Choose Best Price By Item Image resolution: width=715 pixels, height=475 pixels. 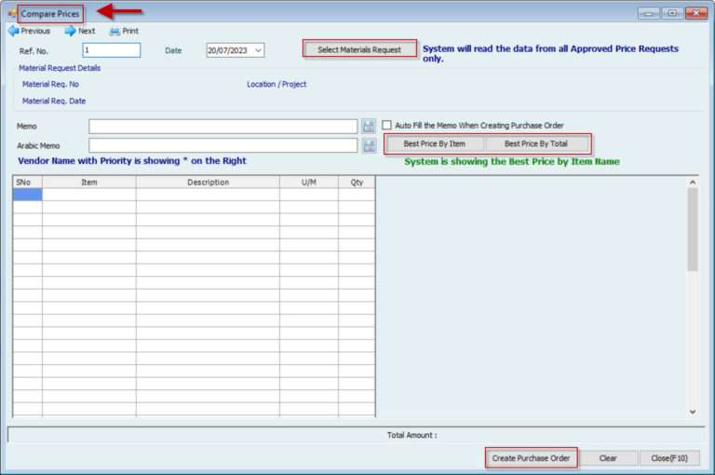(x=435, y=144)
